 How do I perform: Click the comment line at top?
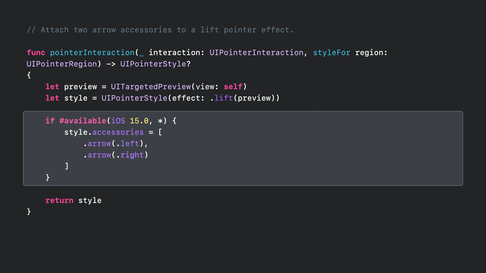[x=160, y=30]
